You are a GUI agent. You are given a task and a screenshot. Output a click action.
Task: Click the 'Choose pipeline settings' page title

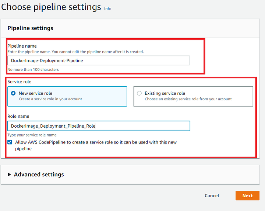tap(51, 7)
